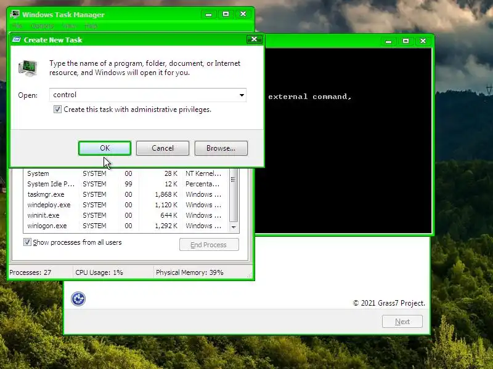
Task: Expand the Open combo box dropdown arrow
Action: (x=242, y=95)
